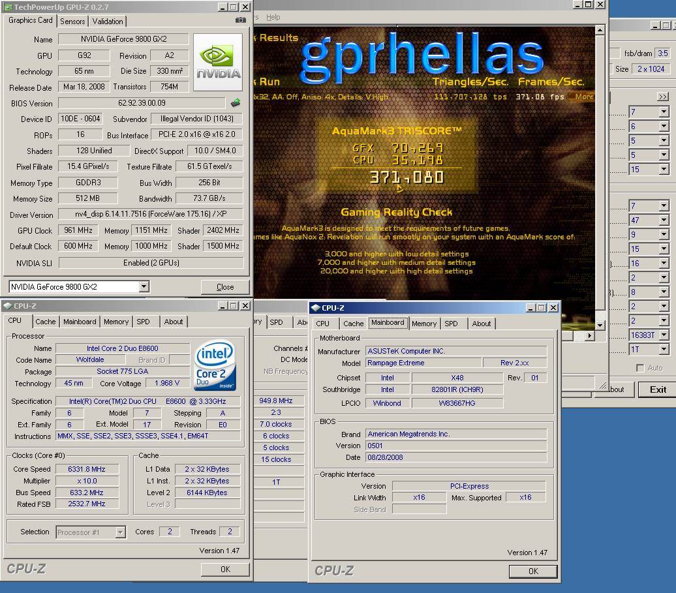Click the BIOS Version field 62.92.39.00.09
This screenshot has height=593, width=676.
(142, 103)
